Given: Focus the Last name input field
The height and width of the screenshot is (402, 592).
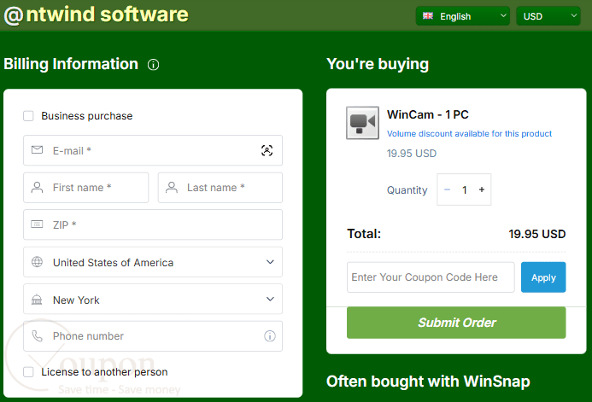Looking at the screenshot, I should point(220,188).
